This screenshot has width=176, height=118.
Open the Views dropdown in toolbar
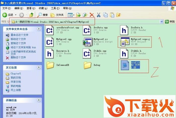(71, 15)
